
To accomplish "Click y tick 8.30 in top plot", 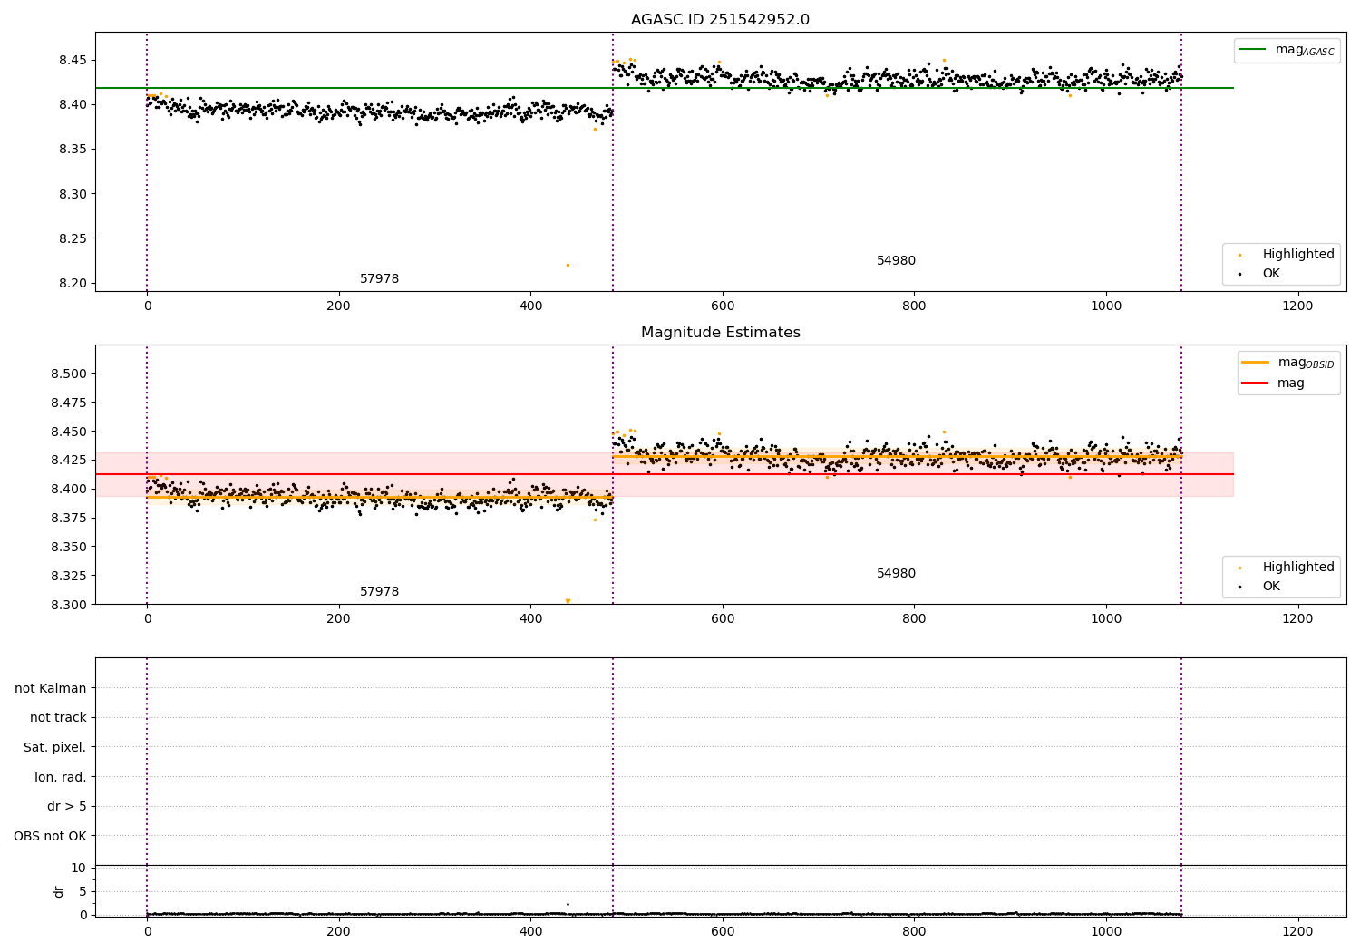I will (x=72, y=195).
